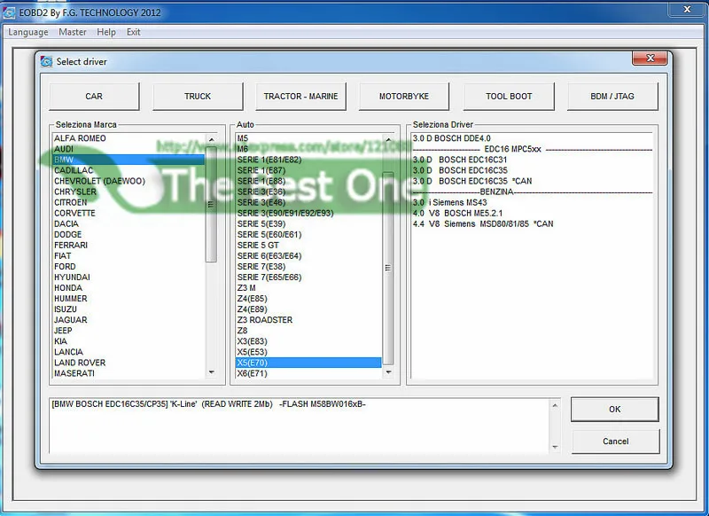Viewport: 709px width, 516px height.
Task: Click the EOBD2 app icon in title bar
Action: 9,12
